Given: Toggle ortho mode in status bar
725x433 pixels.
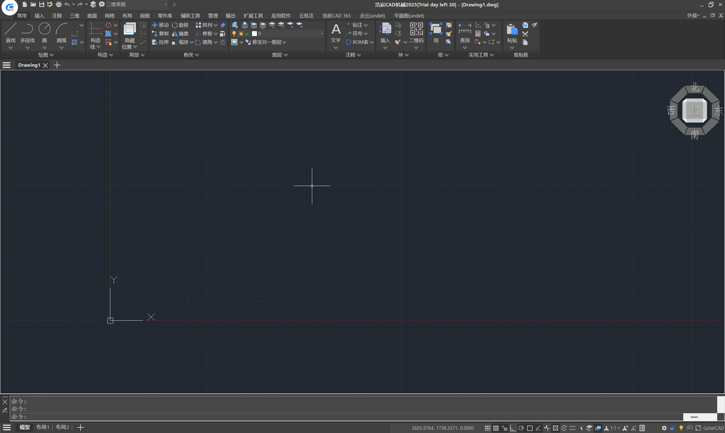Looking at the screenshot, I should click(x=513, y=428).
